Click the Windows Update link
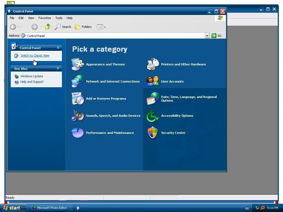Image resolution: width=283 pixels, height=212 pixels. pos(32,76)
